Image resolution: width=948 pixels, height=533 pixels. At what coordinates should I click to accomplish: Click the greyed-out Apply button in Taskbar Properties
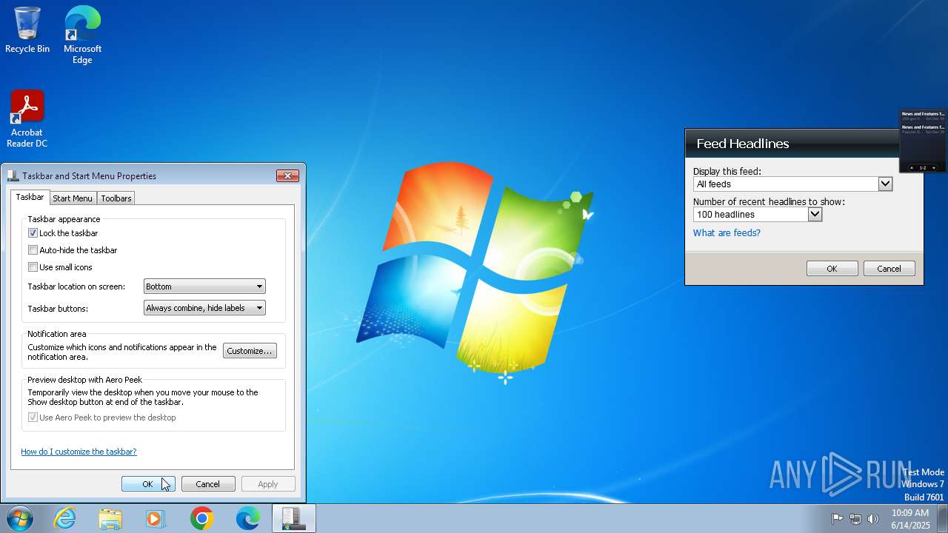tap(268, 484)
